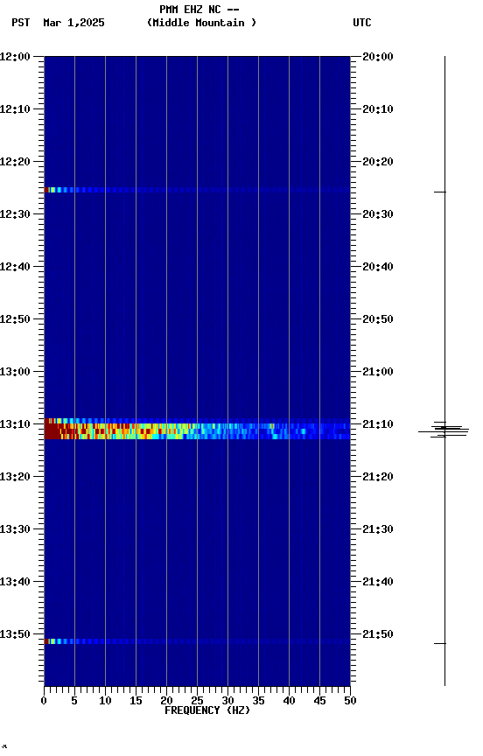Click the 12:10 PST time label
The image size is (483, 756).
pos(15,109)
